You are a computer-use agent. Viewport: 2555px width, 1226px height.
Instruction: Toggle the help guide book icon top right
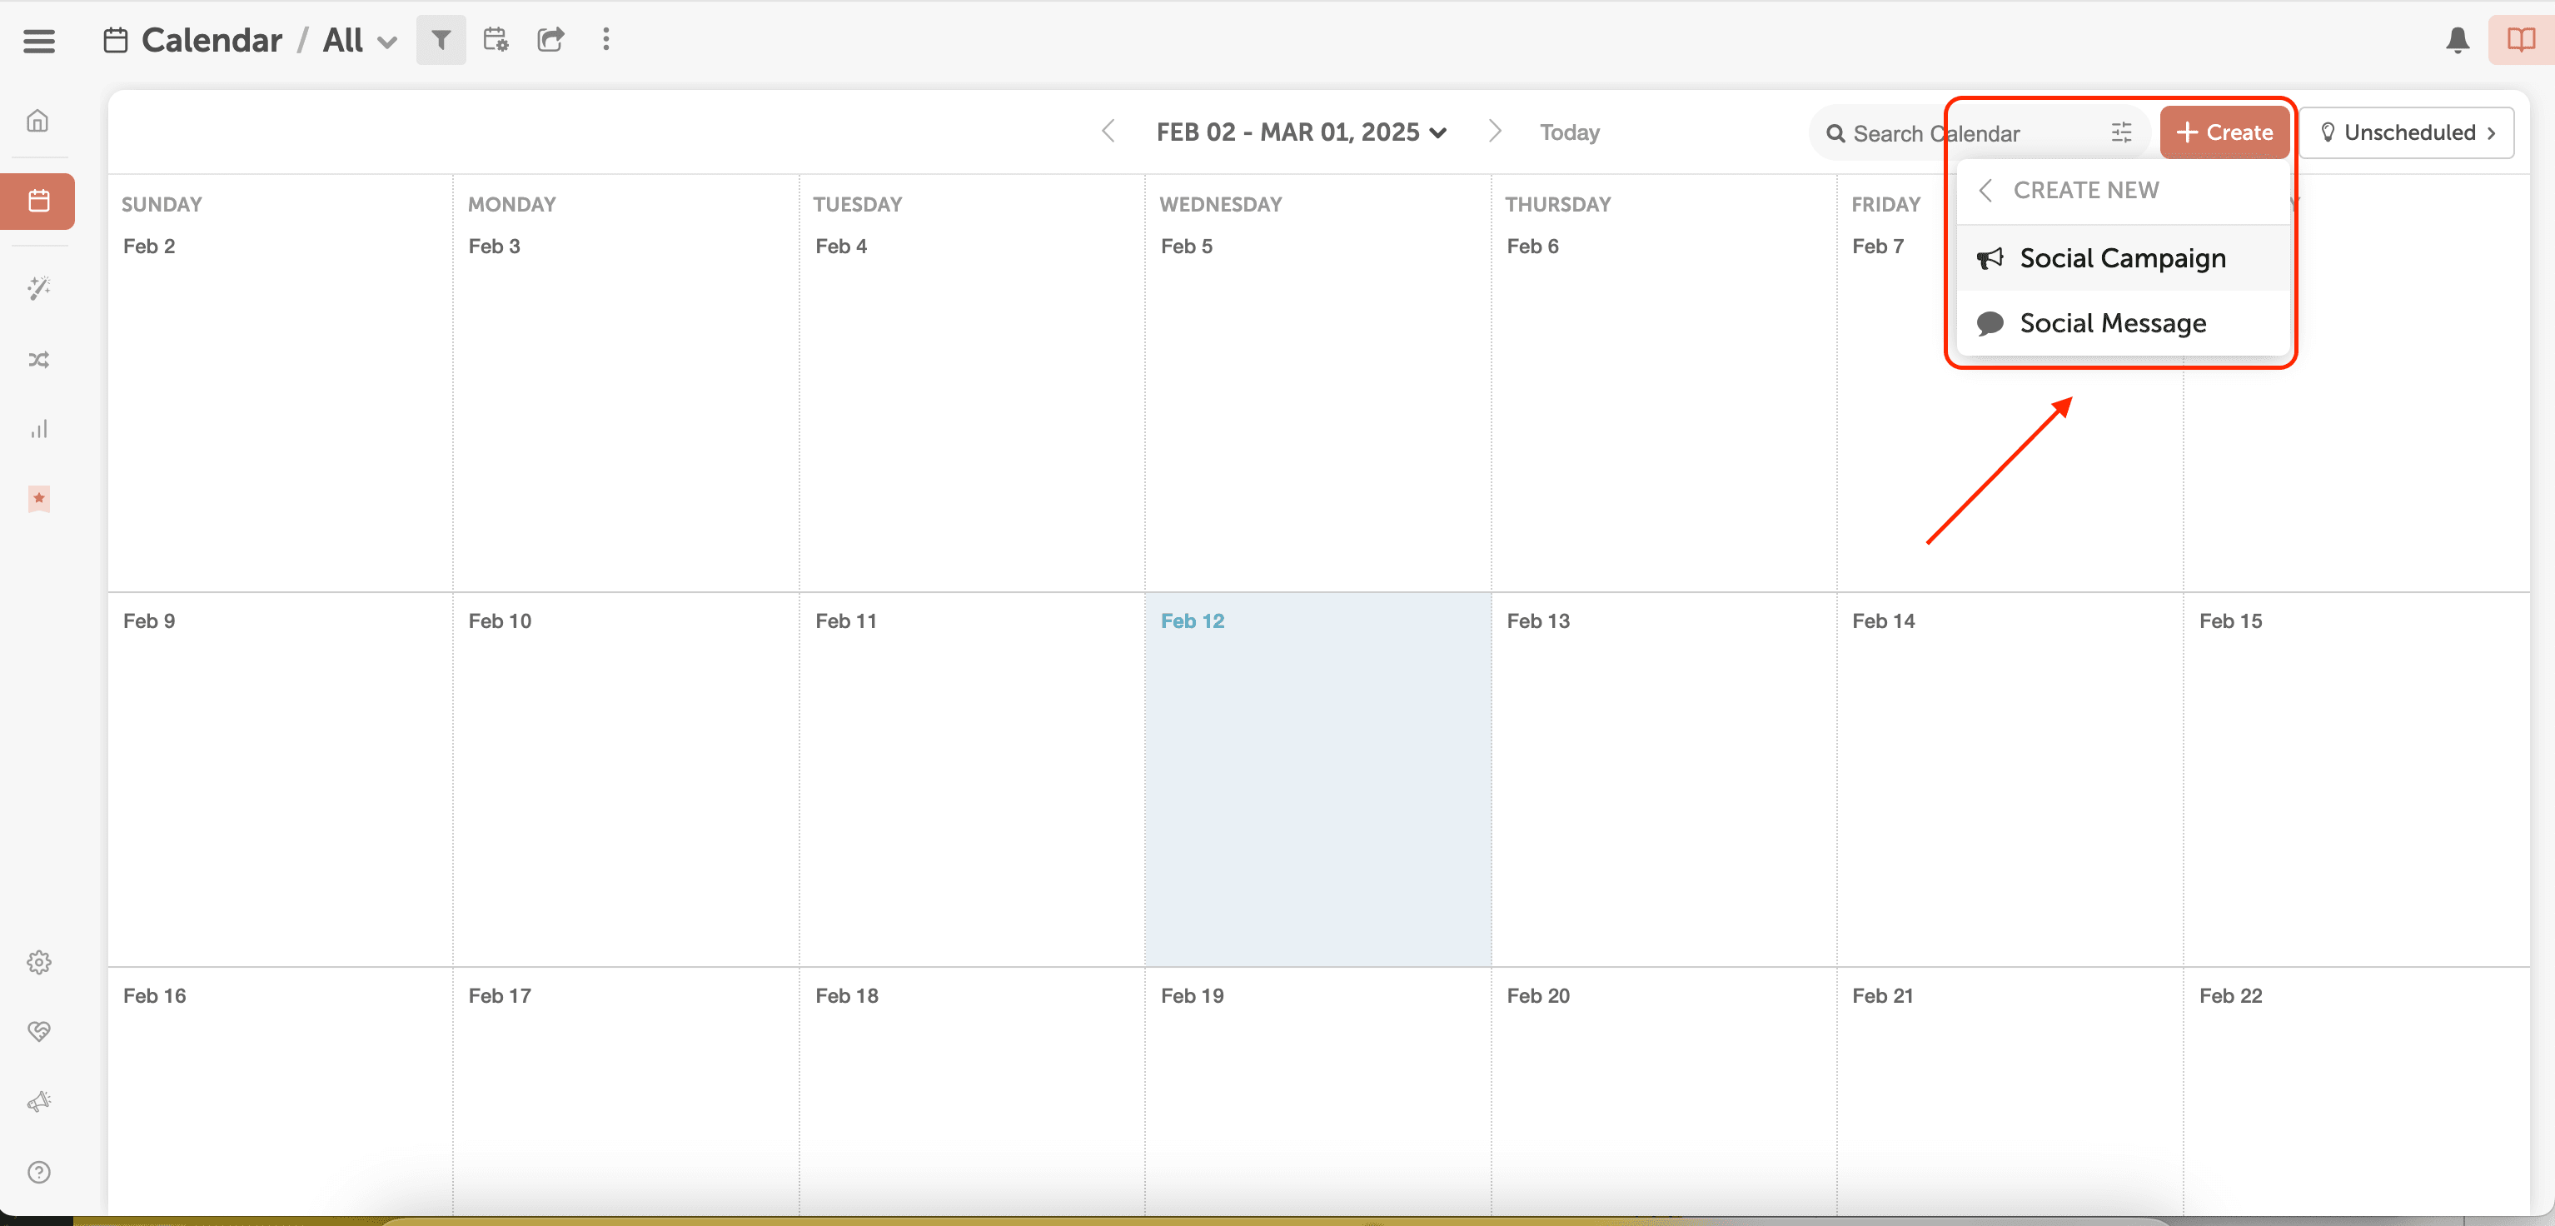point(2519,41)
